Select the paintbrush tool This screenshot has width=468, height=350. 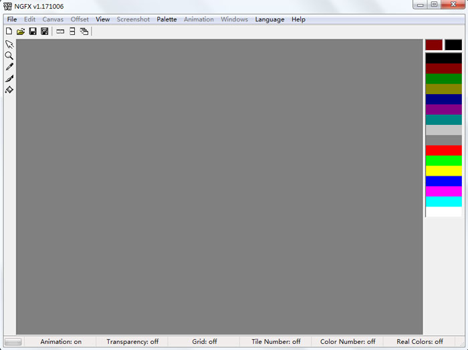[9, 78]
